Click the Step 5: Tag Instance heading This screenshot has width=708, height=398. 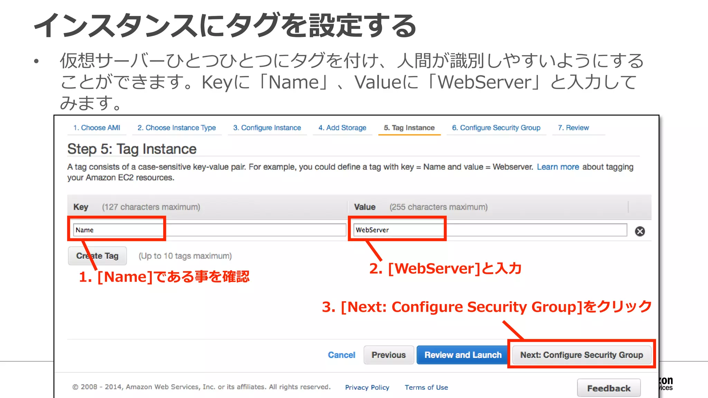(132, 149)
